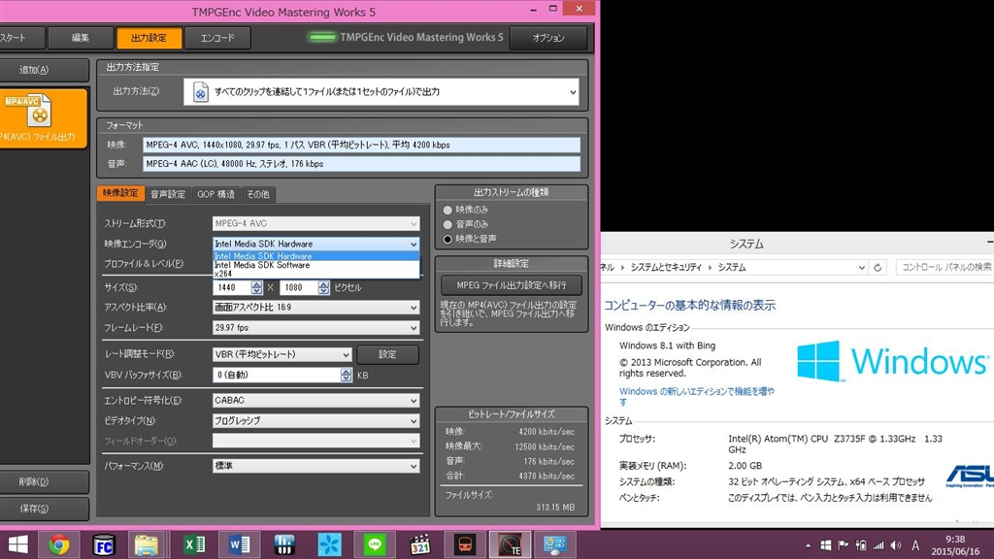Open the orange train icon in taskbar
The image size is (994, 559).
[x=465, y=544]
